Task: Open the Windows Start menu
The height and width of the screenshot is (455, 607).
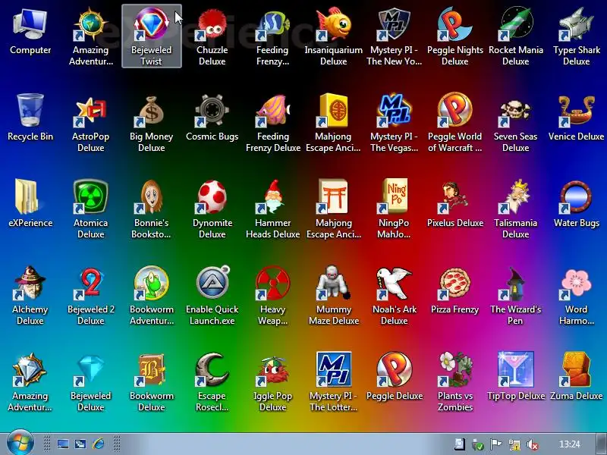Action: (20, 444)
